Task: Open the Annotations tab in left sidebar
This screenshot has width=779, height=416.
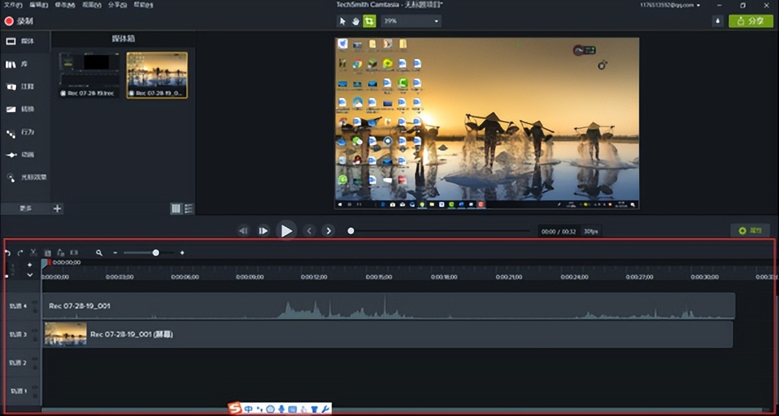Action: (19, 86)
